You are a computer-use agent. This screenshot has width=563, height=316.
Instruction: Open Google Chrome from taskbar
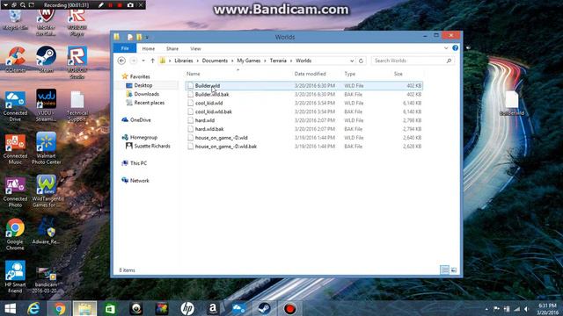pos(60,308)
